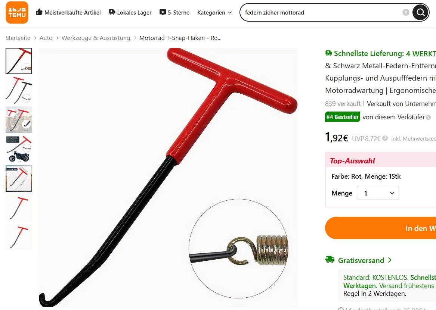Click the 5-Sterne star icon
Image resolution: width=436 pixels, height=310 pixels.
[163, 12]
